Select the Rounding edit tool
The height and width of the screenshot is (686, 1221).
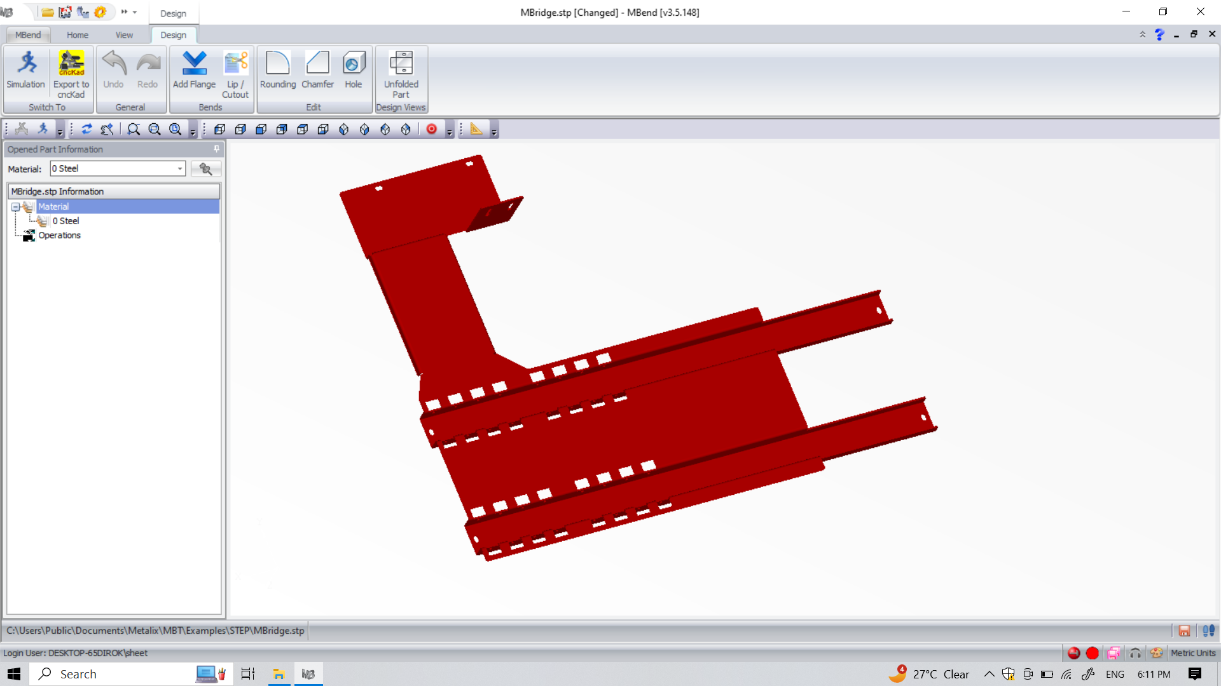[x=278, y=70]
